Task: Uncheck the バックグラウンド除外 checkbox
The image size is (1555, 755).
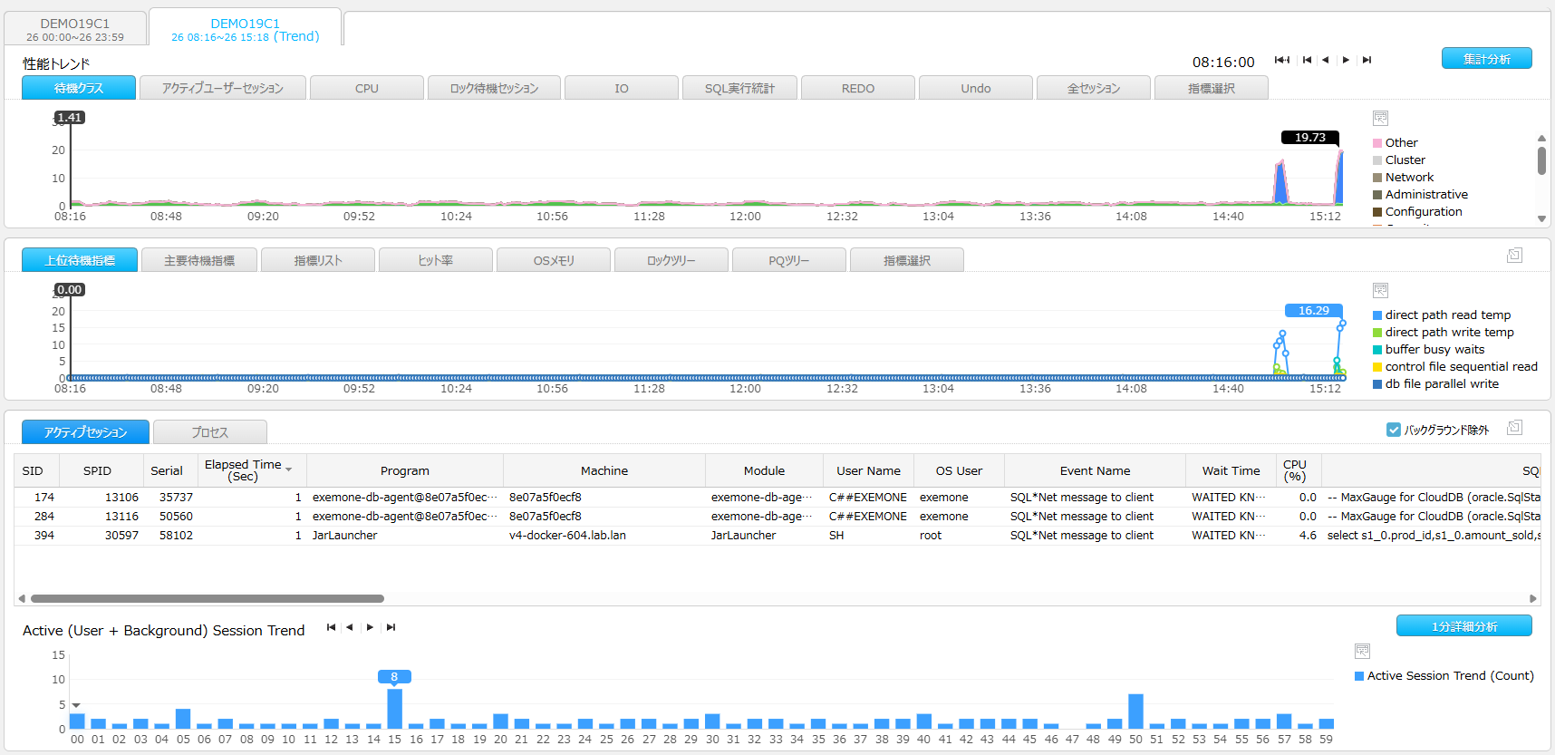Action: point(1394,430)
